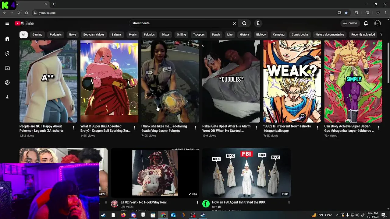This screenshot has width=390, height=219.
Task: Open Firefox from the taskbar
Action: click(123, 215)
